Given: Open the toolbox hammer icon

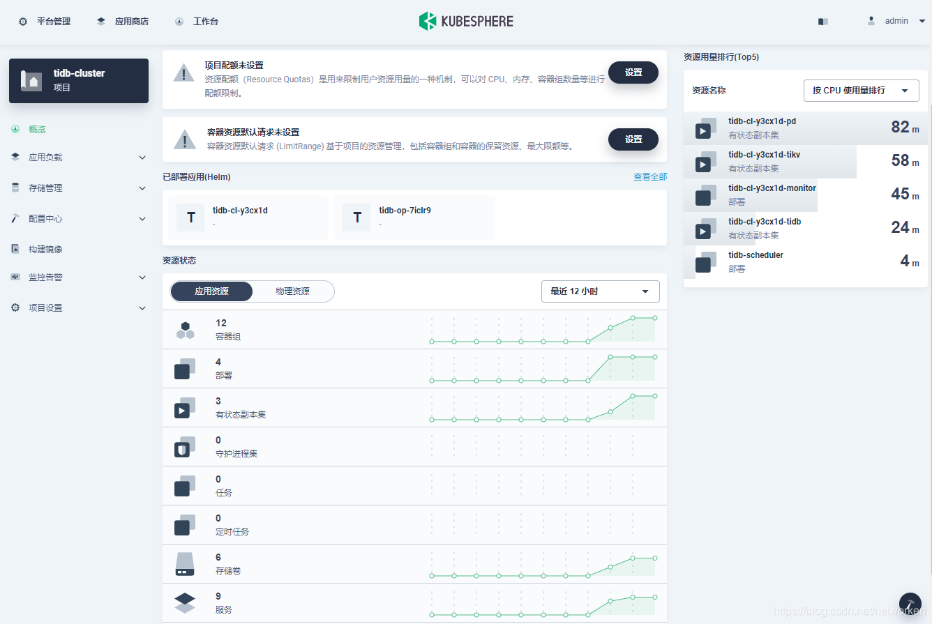Looking at the screenshot, I should coord(910,604).
